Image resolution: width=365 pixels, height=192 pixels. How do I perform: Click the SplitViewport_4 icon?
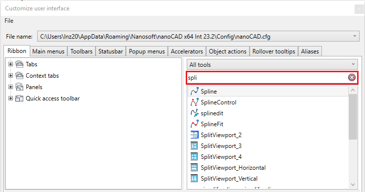(x=194, y=157)
